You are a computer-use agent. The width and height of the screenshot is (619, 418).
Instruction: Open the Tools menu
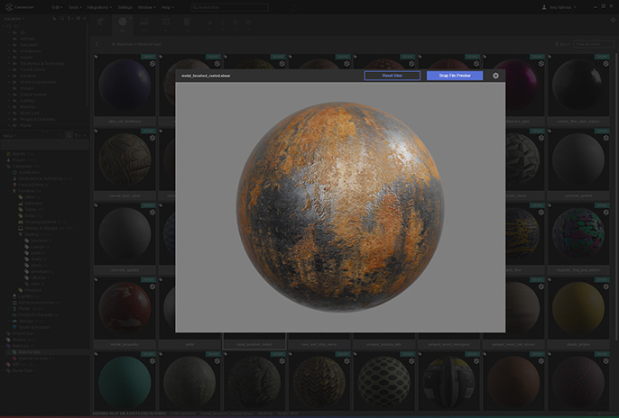click(75, 7)
